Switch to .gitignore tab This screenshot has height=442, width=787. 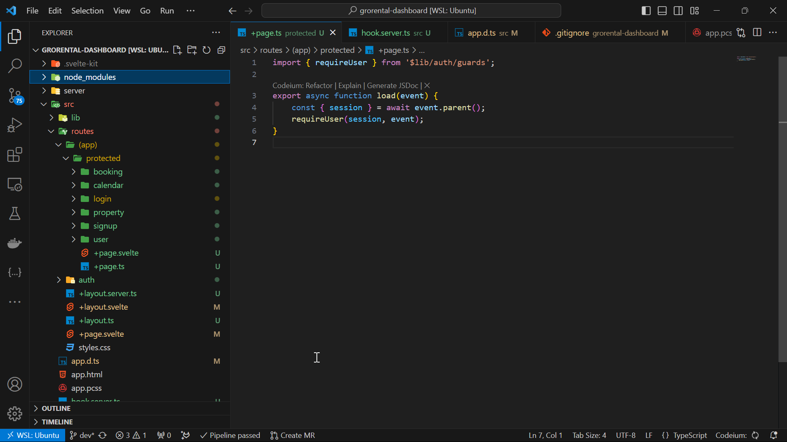pyautogui.click(x=611, y=33)
